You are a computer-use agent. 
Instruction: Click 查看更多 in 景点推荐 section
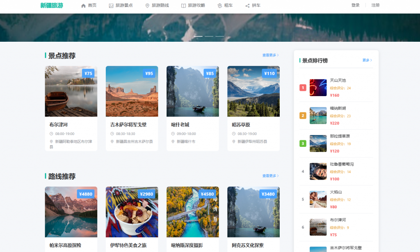coord(271,55)
